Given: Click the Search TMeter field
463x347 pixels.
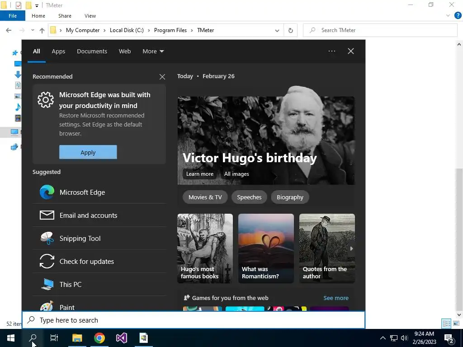Looking at the screenshot, I should click(380, 30).
